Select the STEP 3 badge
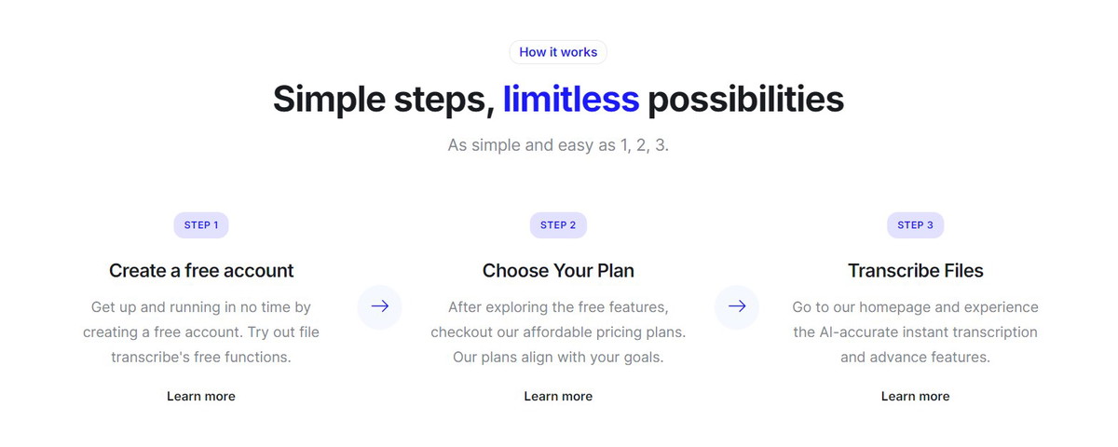Image resolution: width=1118 pixels, height=447 pixels. click(x=916, y=224)
